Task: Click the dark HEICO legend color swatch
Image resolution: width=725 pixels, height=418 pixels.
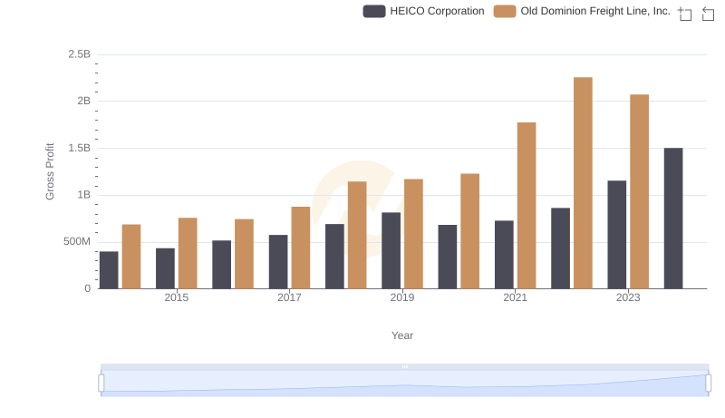Action: click(374, 11)
